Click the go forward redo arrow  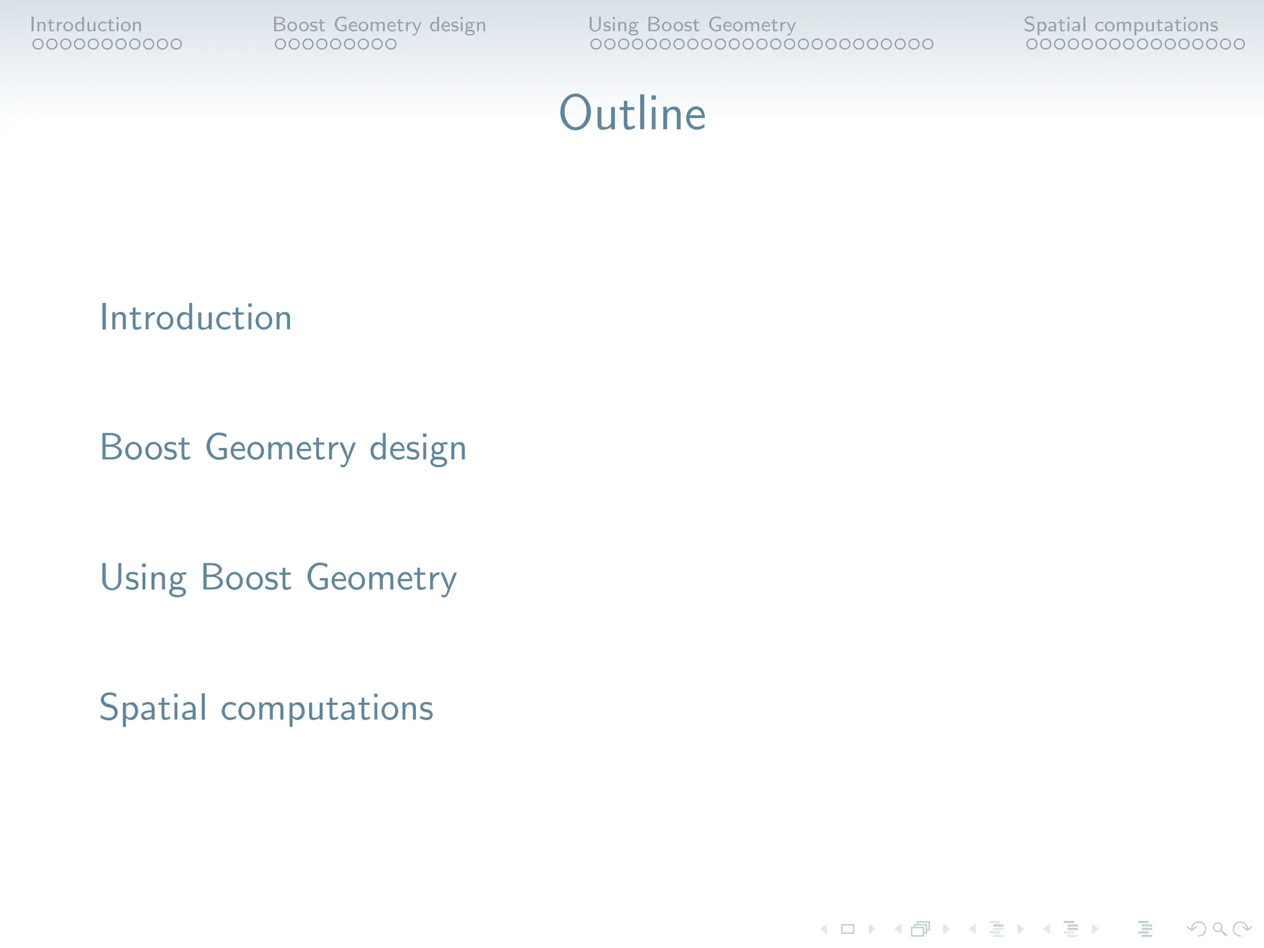(1241, 929)
